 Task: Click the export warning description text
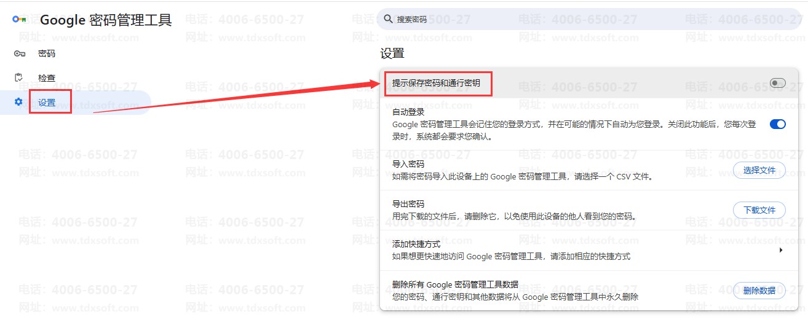pyautogui.click(x=514, y=216)
